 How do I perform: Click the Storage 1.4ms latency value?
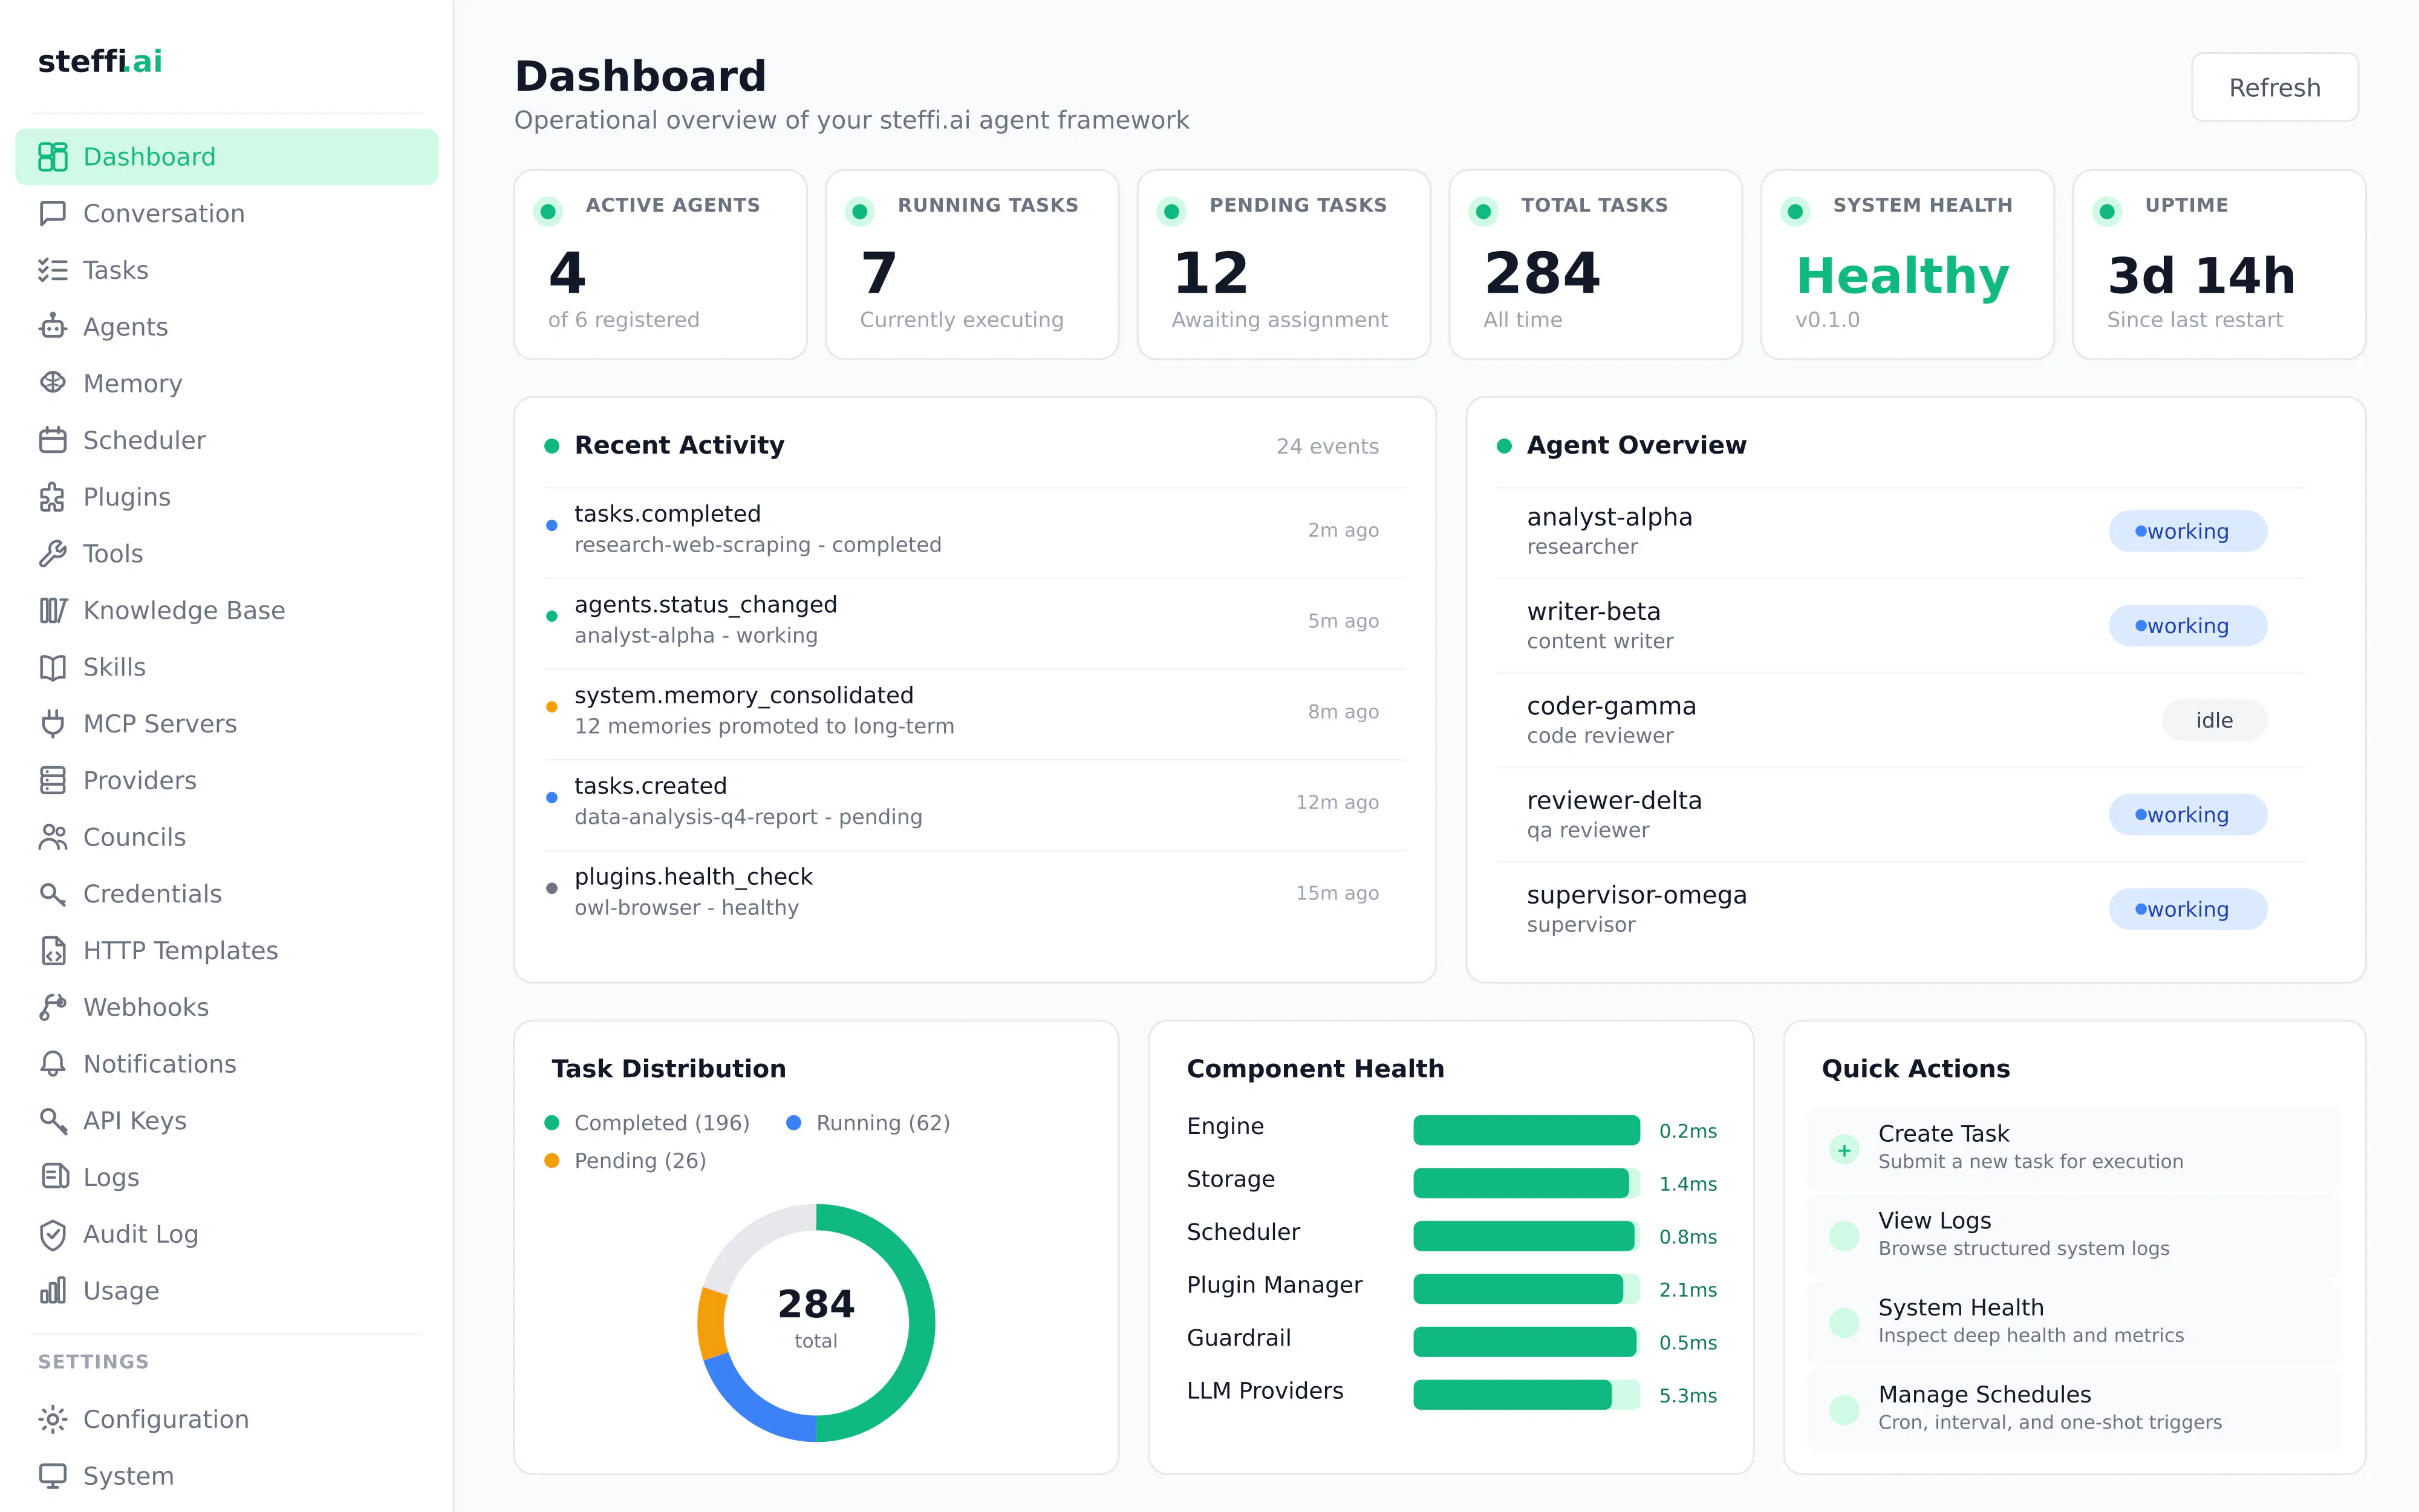click(1688, 1184)
